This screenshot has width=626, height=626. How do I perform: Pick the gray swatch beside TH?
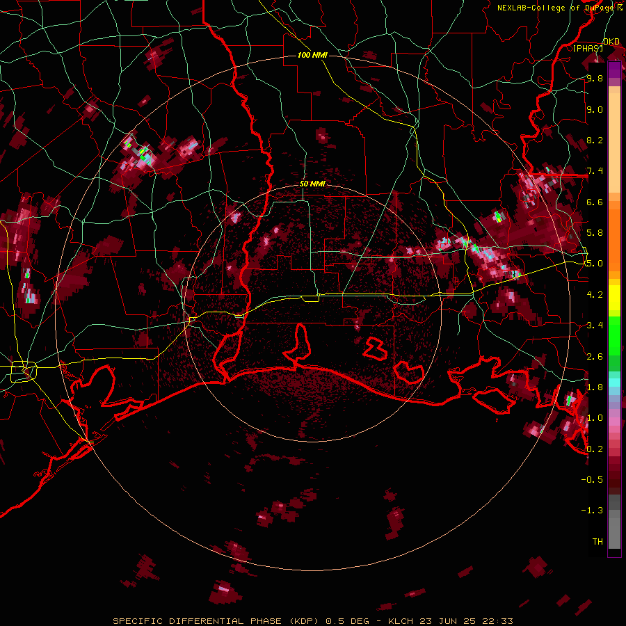coord(614,535)
